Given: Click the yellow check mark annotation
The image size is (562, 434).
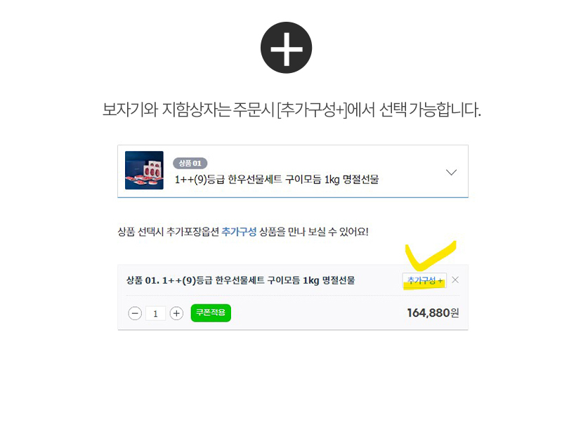Looking at the screenshot, I should (x=430, y=256).
